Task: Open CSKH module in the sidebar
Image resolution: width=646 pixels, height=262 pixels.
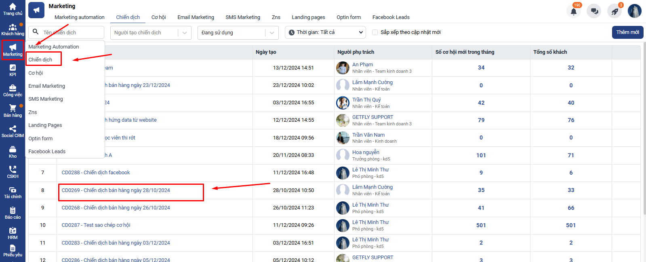Action: [13, 172]
